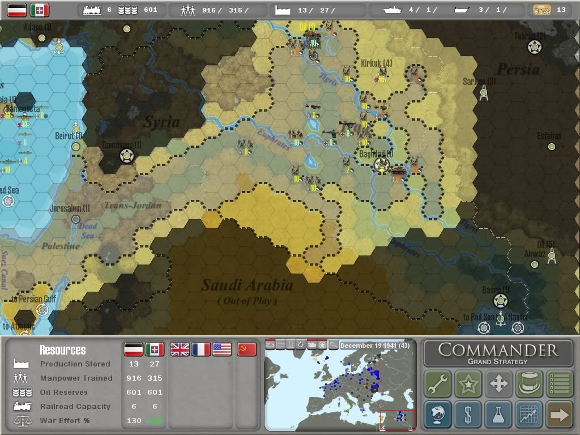Click the factory production icon in top bar
580x435 pixels.
pyautogui.click(x=283, y=10)
